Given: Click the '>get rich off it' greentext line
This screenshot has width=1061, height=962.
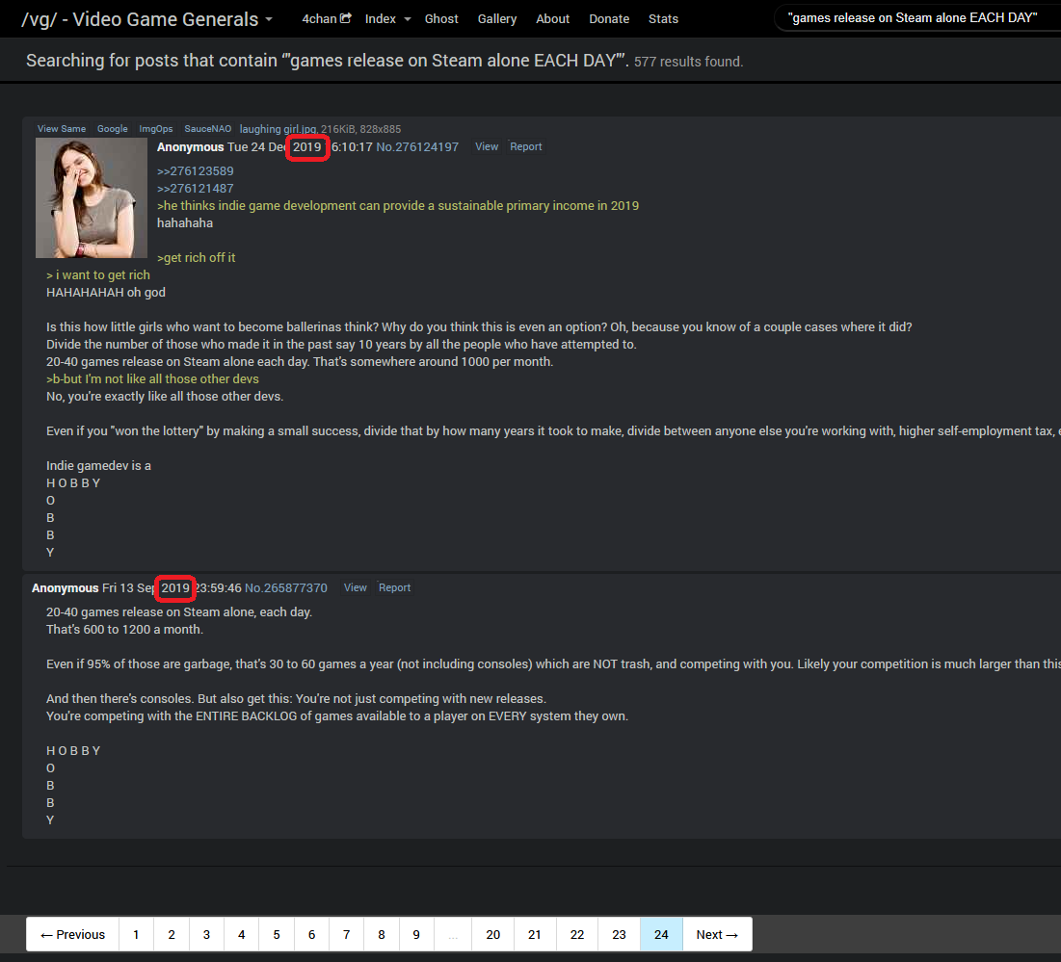Looking at the screenshot, I should coord(197,257).
